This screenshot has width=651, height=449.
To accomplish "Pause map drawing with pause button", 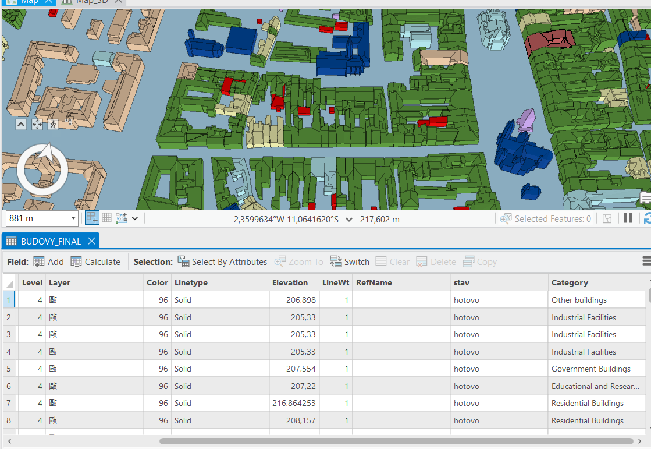I will pos(628,218).
